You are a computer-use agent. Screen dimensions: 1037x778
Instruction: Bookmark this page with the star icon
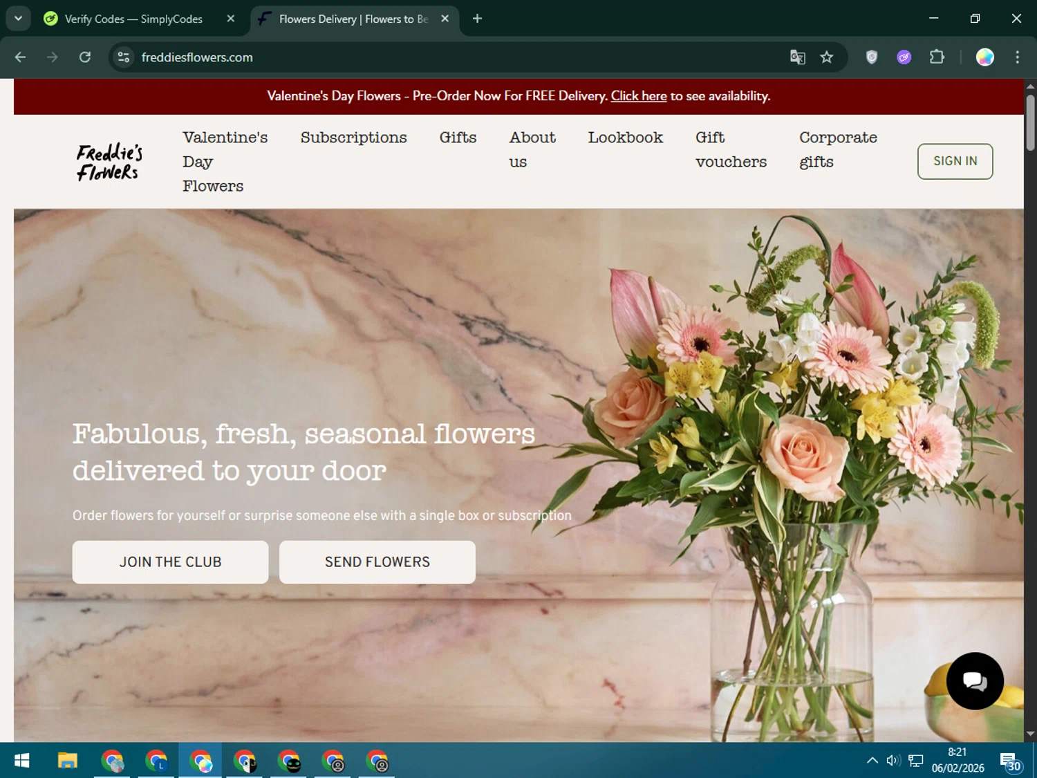pos(827,57)
